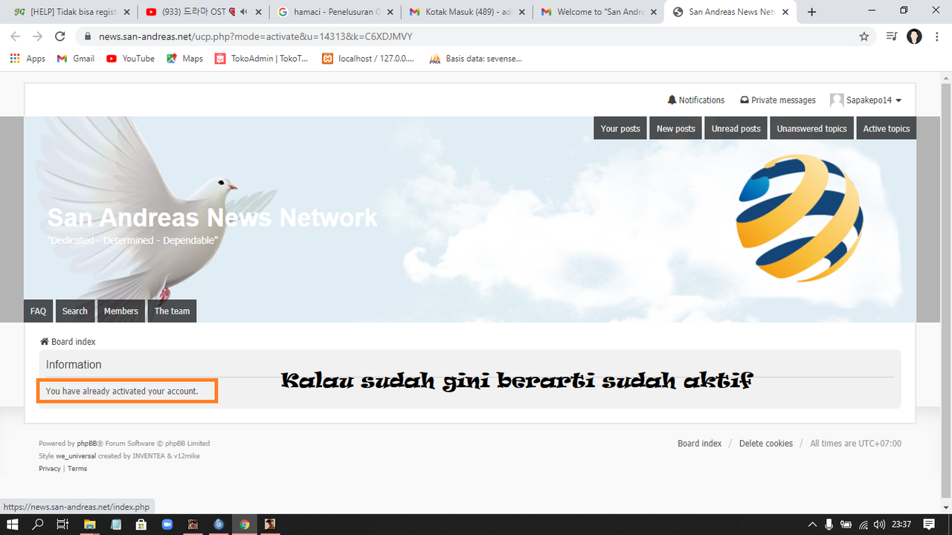Click the microphone icon in system tray
This screenshot has width=952, height=535.
(829, 525)
